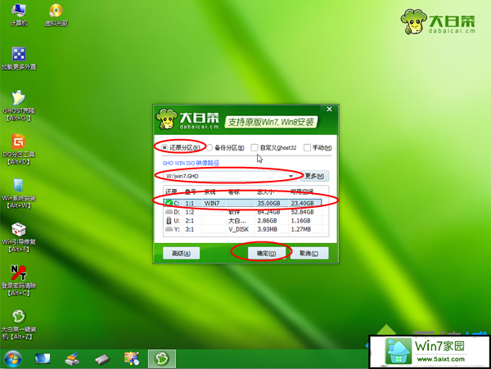Open the 加载更多外置 desktop icon

(x=19, y=58)
